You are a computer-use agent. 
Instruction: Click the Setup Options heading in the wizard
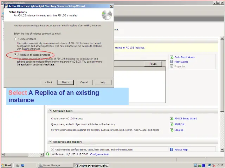point(18,12)
